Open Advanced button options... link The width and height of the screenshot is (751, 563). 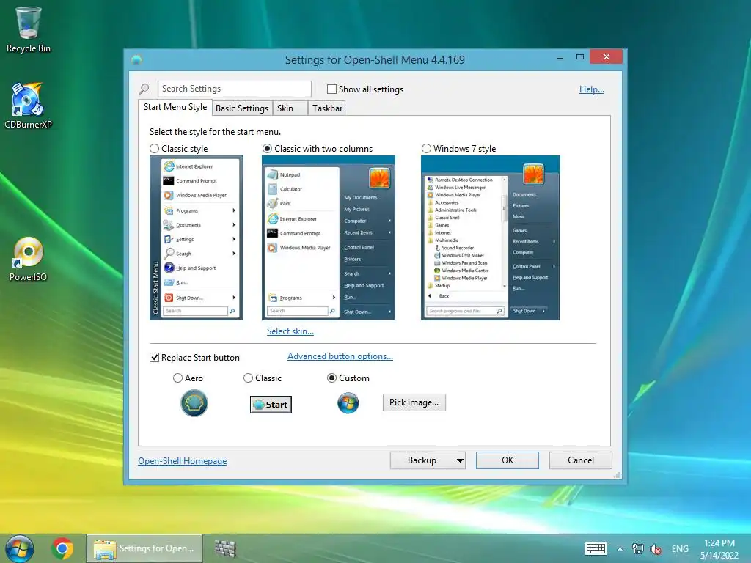pyautogui.click(x=340, y=356)
